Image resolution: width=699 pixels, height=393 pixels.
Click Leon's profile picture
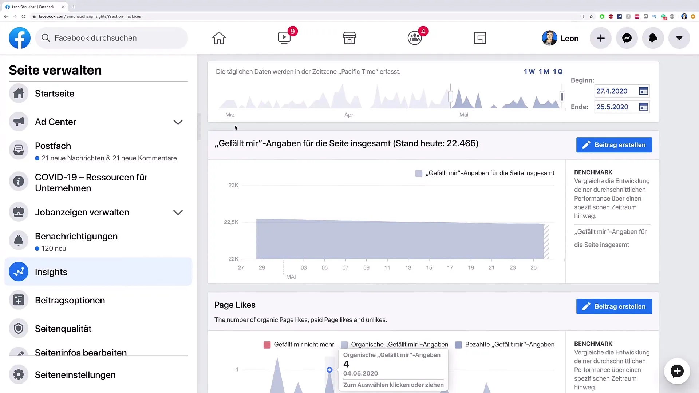click(x=549, y=38)
